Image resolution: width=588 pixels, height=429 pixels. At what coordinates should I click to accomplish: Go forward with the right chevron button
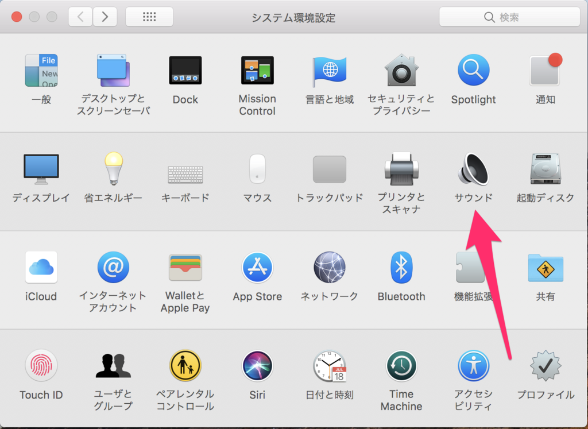[105, 17]
